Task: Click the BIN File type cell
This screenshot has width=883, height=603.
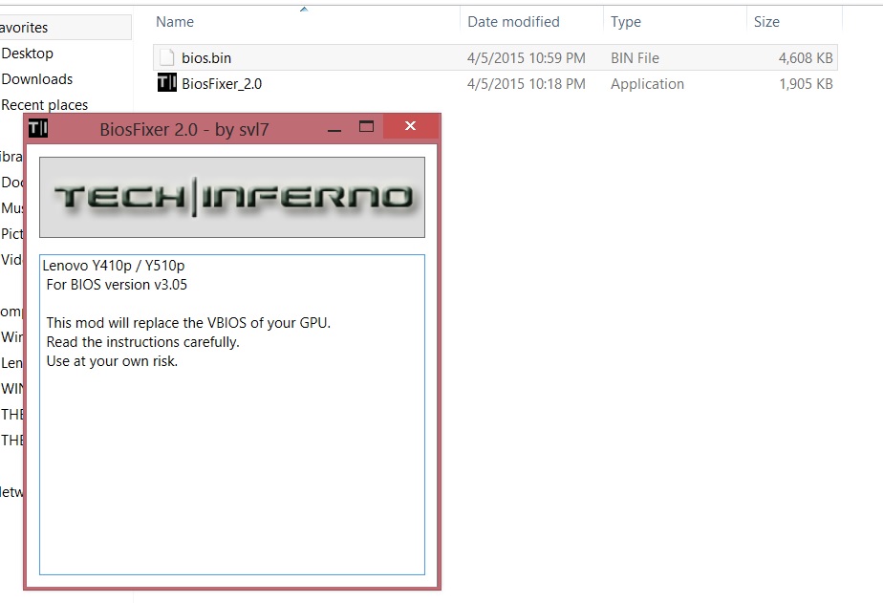Action: click(x=635, y=58)
